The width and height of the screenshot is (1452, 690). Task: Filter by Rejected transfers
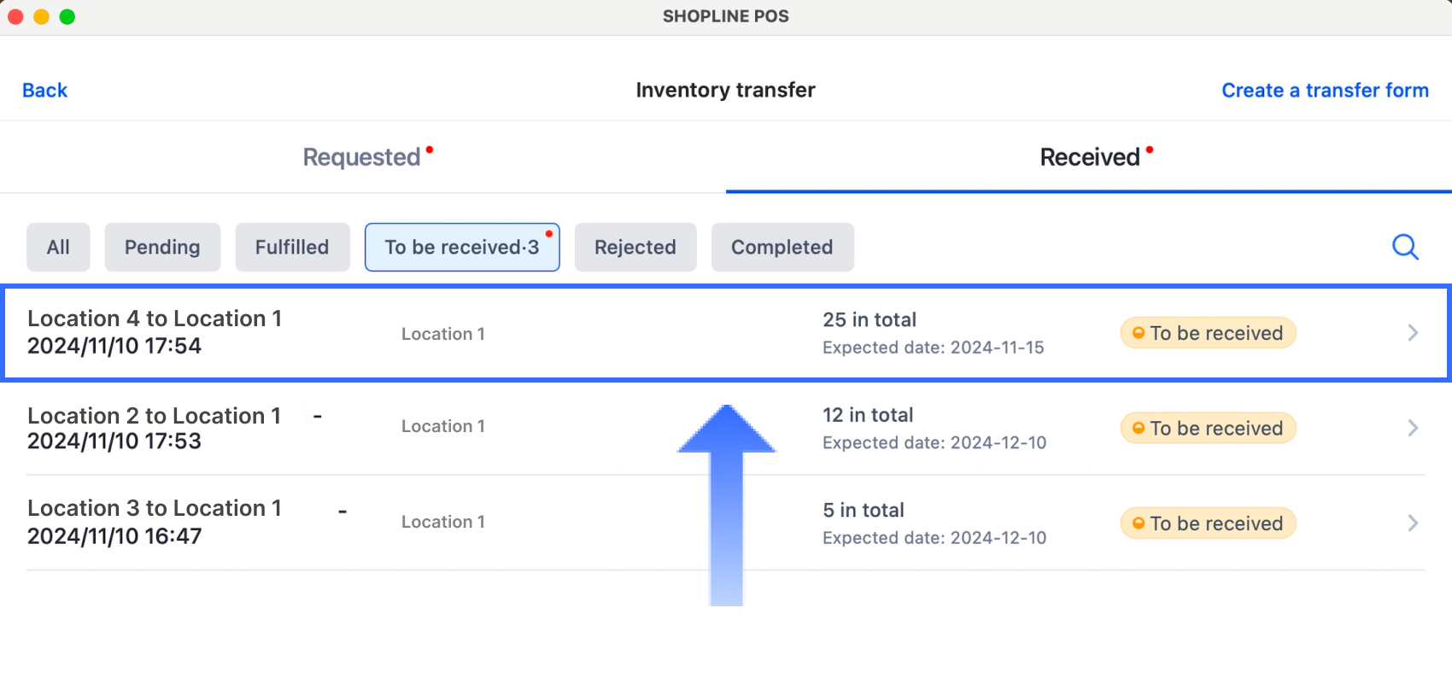click(635, 248)
